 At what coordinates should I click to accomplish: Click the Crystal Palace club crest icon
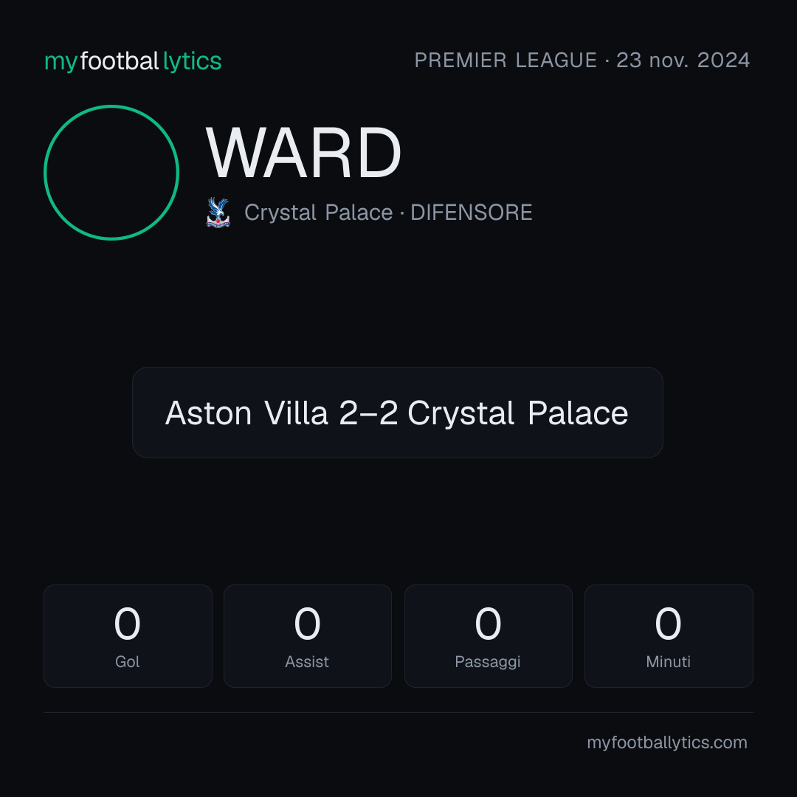(x=218, y=213)
